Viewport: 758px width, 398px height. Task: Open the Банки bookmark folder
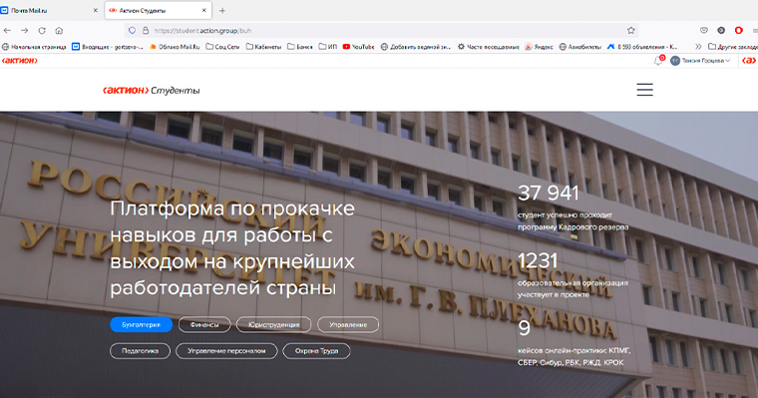(x=300, y=47)
